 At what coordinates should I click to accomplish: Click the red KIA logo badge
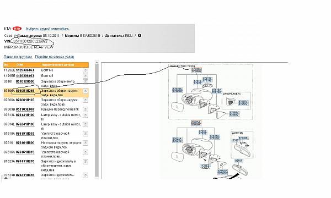coord(17,29)
